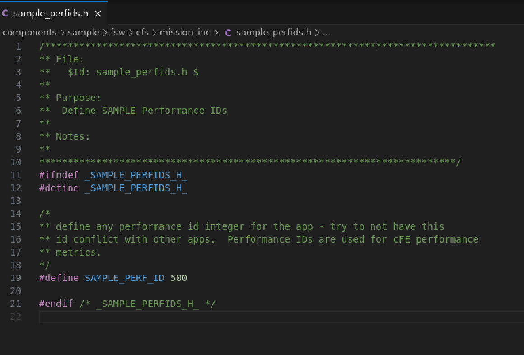Open 'fsw' breadcrumb folder
The image size is (524, 355).
[x=117, y=33]
